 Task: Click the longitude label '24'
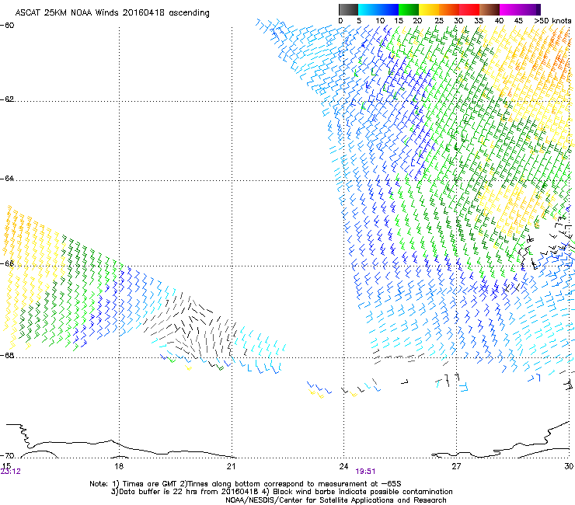pos(343,466)
